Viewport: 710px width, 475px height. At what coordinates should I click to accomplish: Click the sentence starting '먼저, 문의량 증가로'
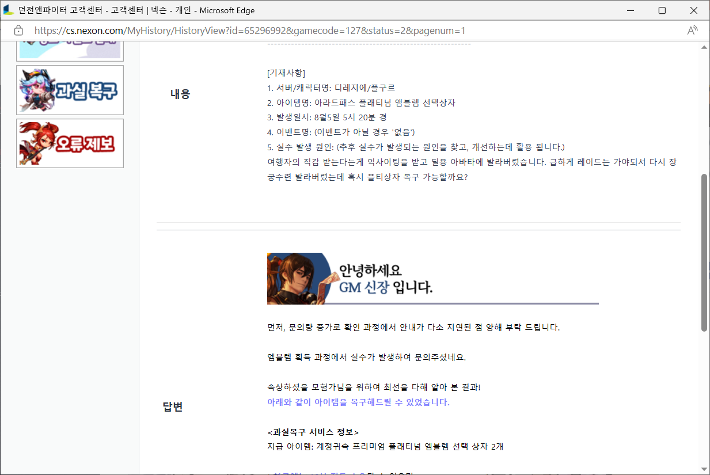click(413, 328)
